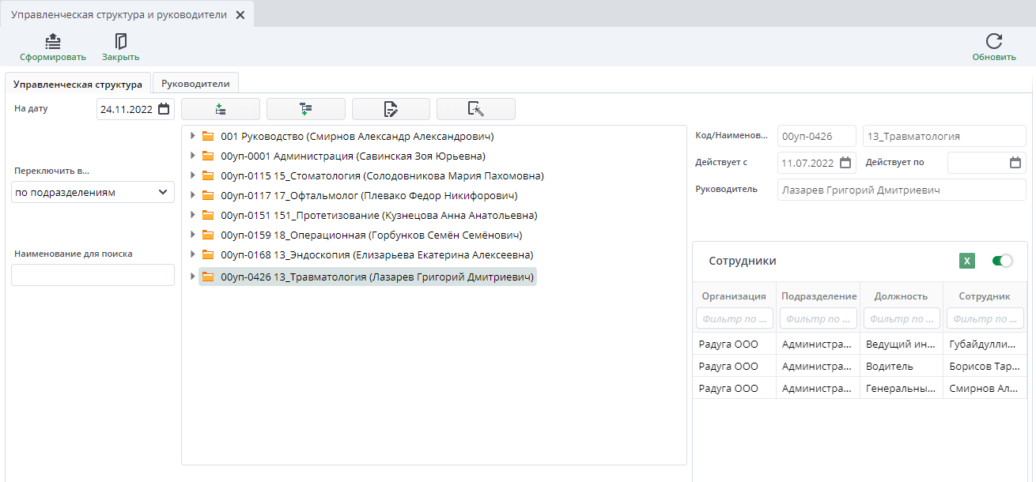Click code field 00уп-0426
1036x482 pixels.
(817, 136)
